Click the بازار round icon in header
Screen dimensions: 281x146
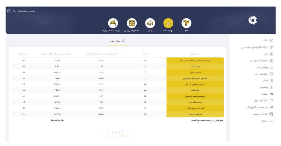pos(150,23)
